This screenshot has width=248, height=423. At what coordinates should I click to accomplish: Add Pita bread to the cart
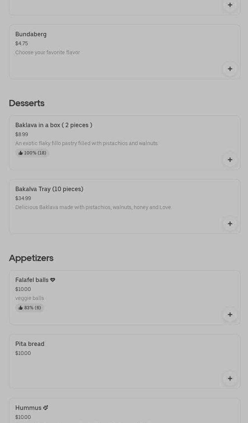tap(230, 378)
